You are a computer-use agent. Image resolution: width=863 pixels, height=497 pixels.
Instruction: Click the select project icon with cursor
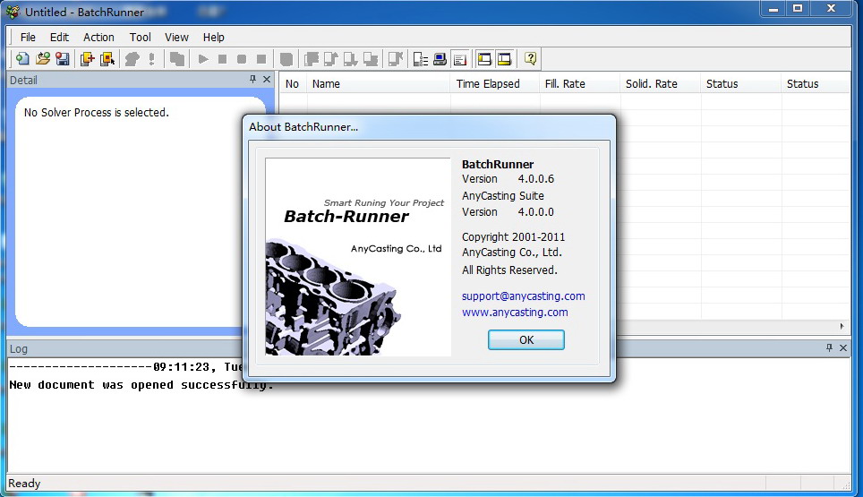107,59
